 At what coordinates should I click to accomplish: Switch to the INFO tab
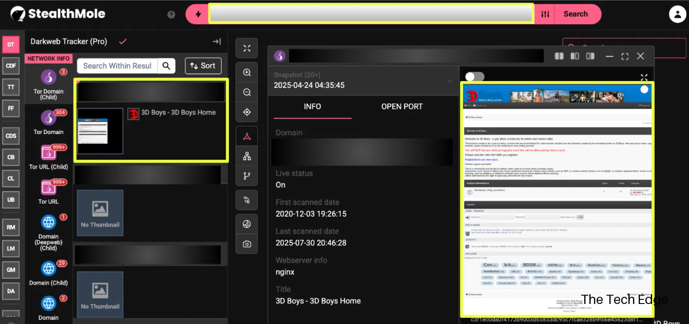(x=312, y=106)
